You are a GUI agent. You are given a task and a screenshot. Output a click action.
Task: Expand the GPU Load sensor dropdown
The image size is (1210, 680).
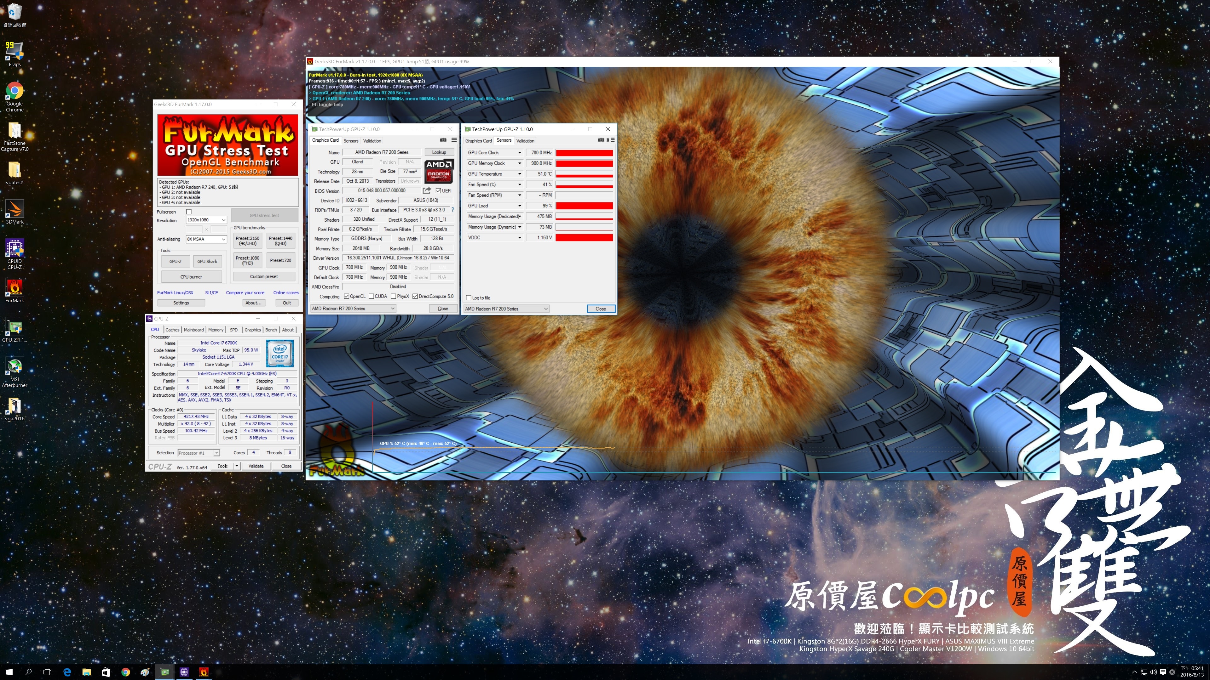[x=520, y=206]
